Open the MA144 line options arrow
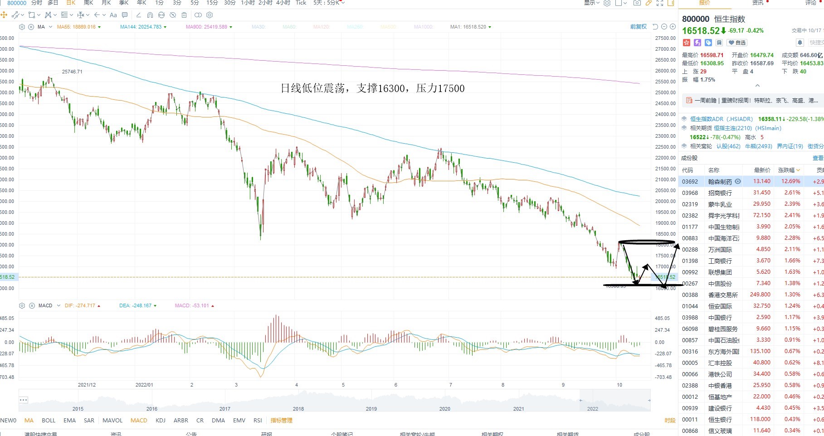 [165, 27]
